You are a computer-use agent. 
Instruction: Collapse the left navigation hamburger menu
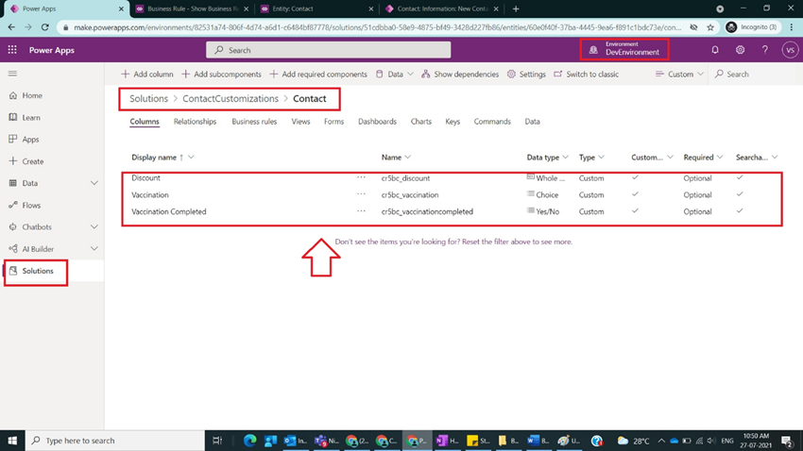(12, 74)
